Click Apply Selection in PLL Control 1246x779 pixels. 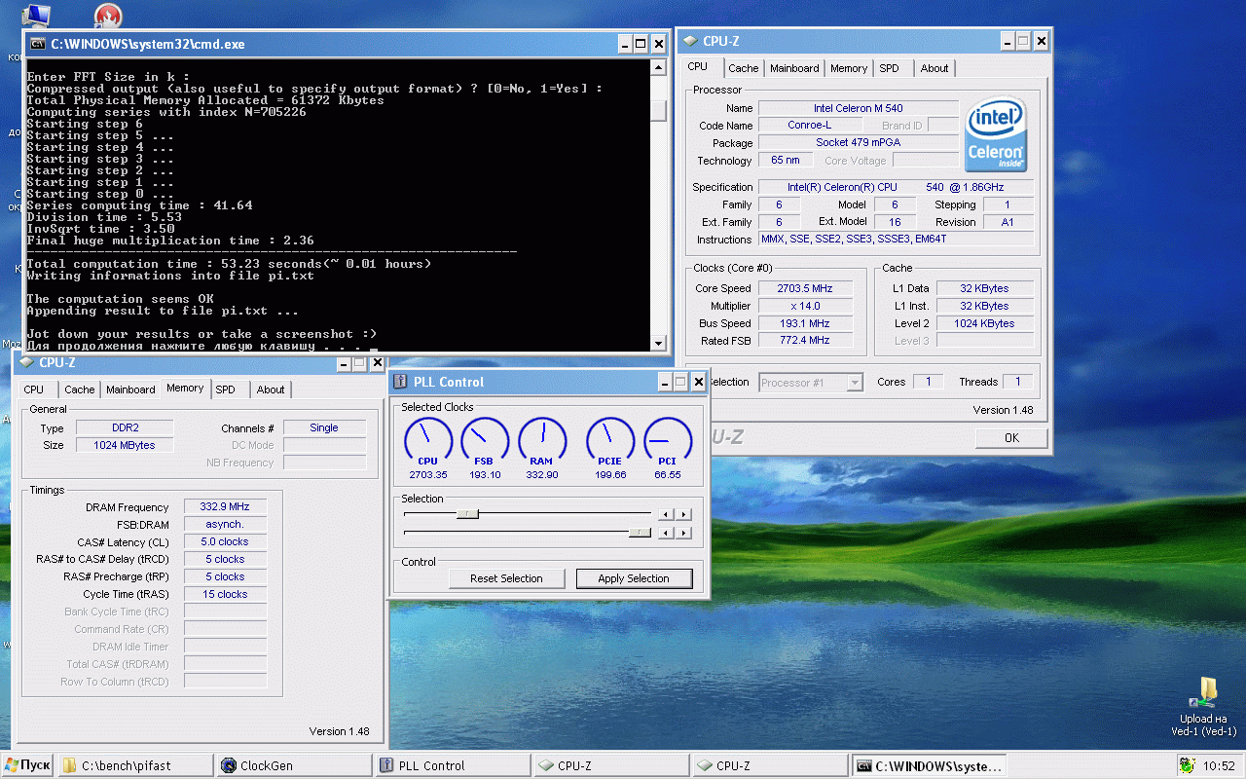coord(634,578)
